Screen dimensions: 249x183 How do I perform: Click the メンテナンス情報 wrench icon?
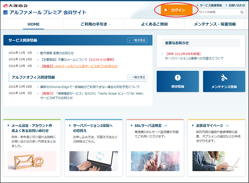[224, 77]
